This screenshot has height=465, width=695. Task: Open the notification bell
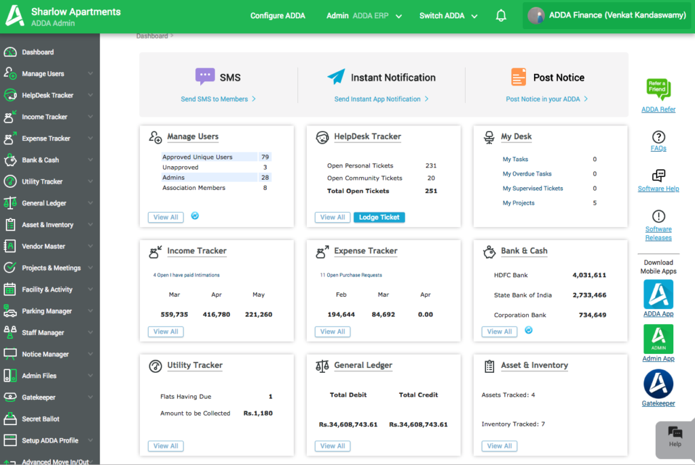click(501, 16)
